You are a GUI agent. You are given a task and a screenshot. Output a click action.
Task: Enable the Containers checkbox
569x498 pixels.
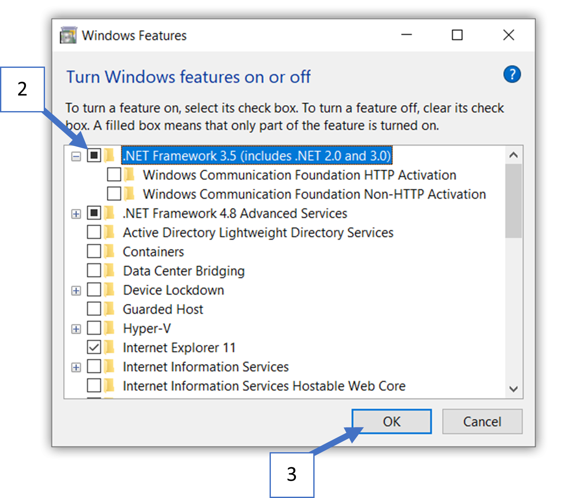[94, 251]
